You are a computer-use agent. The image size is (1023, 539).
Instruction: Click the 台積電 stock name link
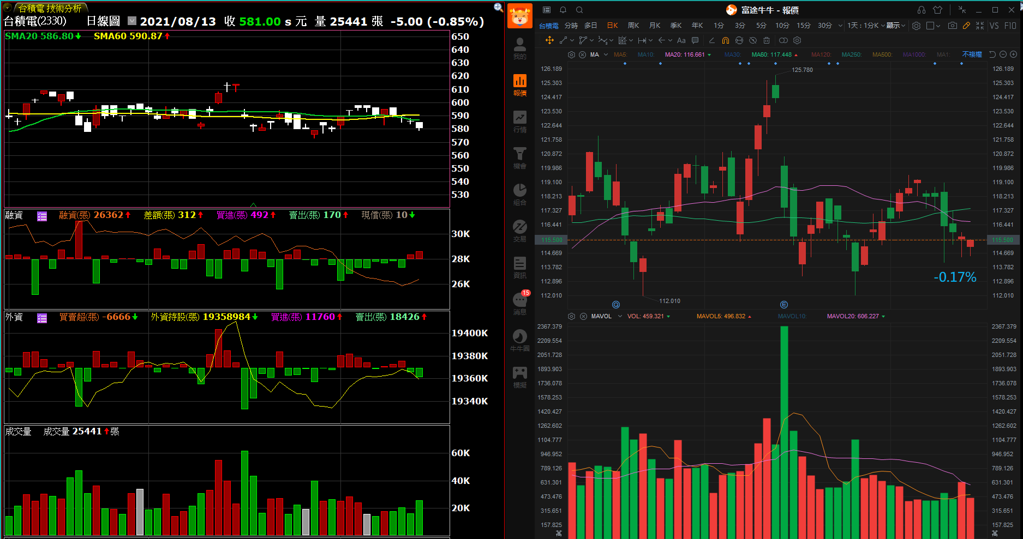click(x=549, y=26)
